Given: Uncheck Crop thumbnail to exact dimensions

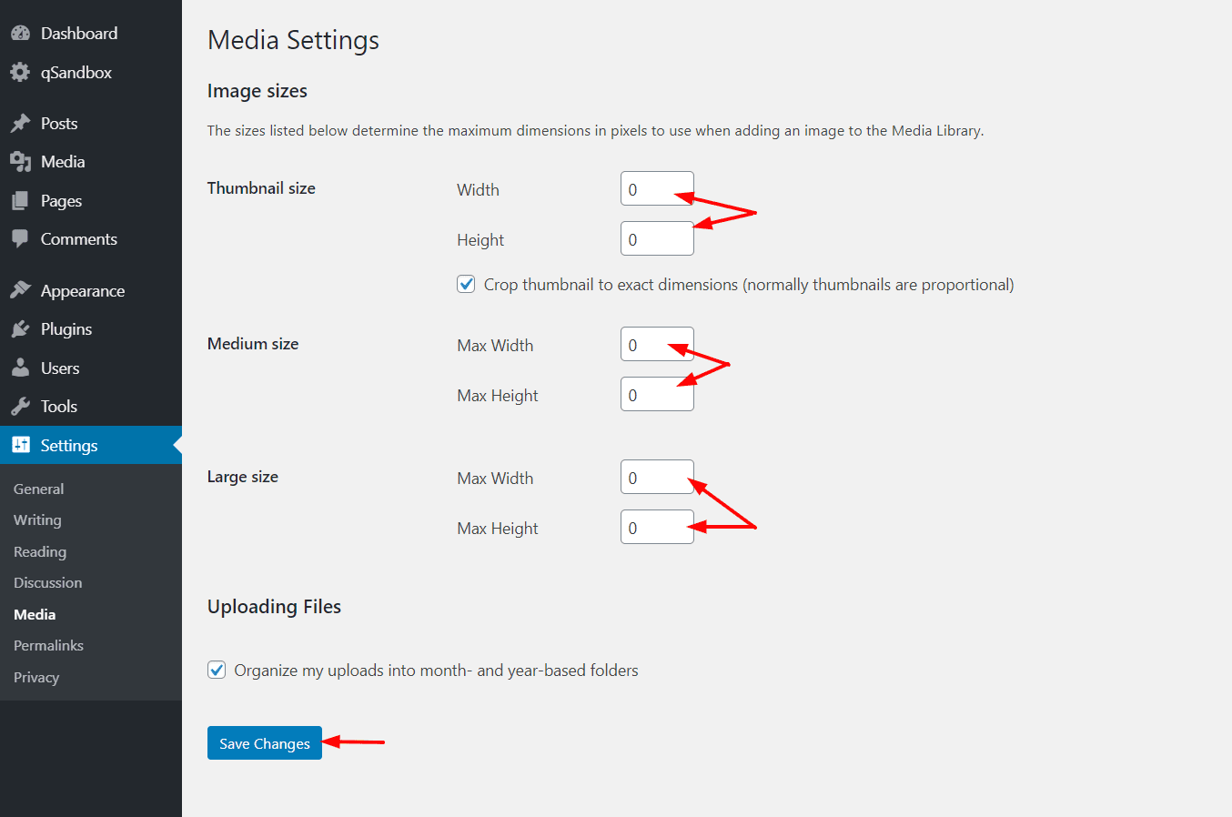Looking at the screenshot, I should [465, 284].
